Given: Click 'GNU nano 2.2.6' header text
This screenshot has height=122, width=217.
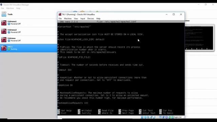Looking at the screenshot, I should coord(69,22).
